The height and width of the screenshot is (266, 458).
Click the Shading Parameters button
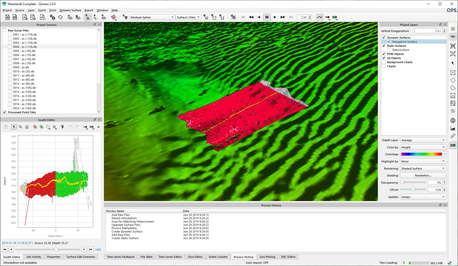(x=423, y=175)
